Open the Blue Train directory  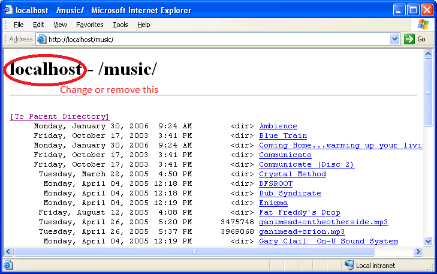[283, 136]
